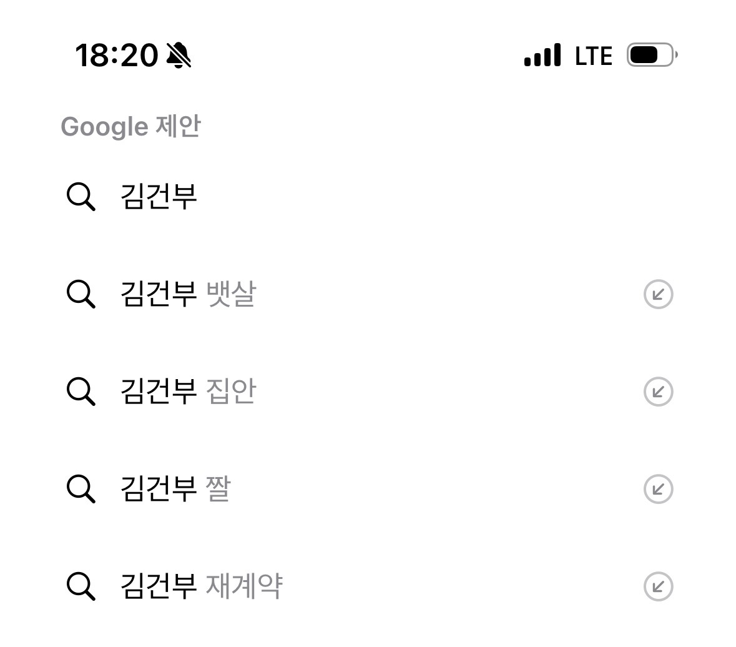Image resolution: width=736 pixels, height=647 pixels.
Task: Fill search with 김건부 짤 arrow icon
Action: point(658,489)
